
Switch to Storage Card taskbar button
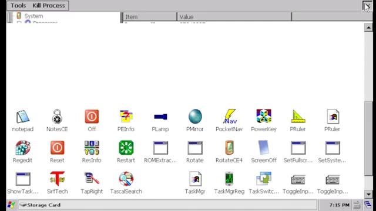pos(167,205)
